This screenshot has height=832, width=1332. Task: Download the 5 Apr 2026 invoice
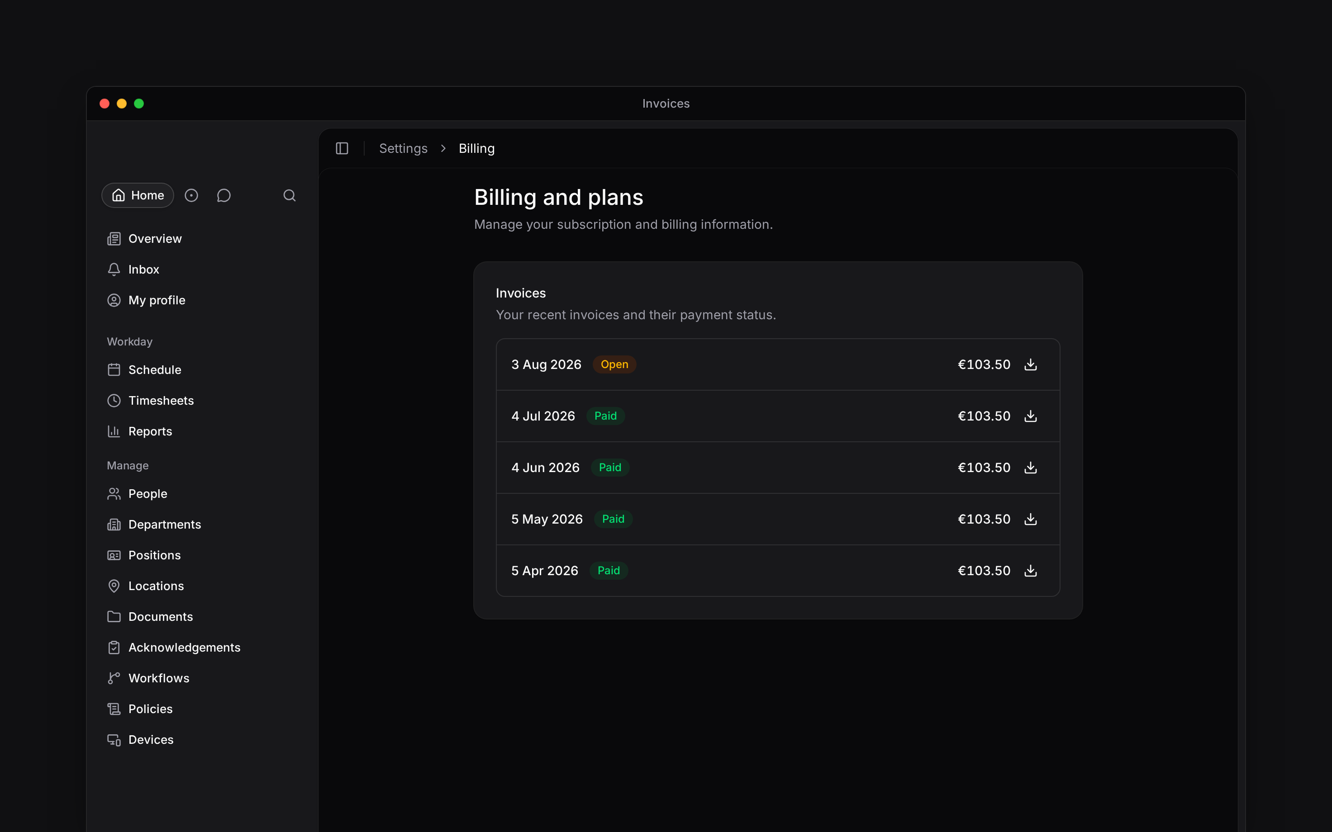(1030, 571)
